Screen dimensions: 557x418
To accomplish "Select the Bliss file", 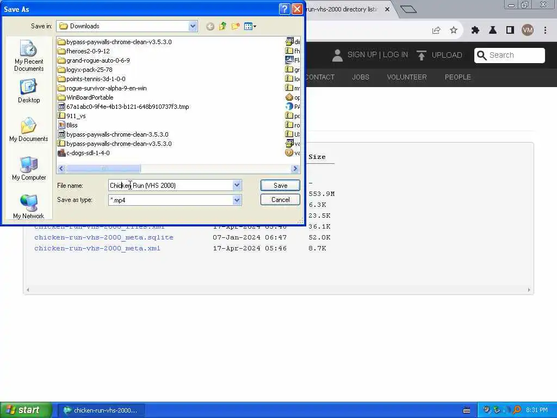I will [67, 125].
